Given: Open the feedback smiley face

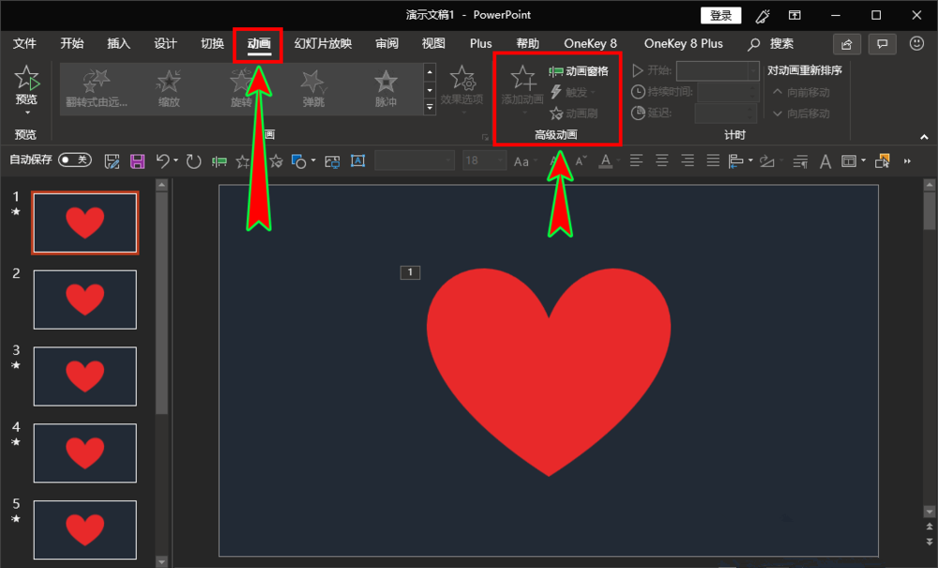Looking at the screenshot, I should [916, 44].
